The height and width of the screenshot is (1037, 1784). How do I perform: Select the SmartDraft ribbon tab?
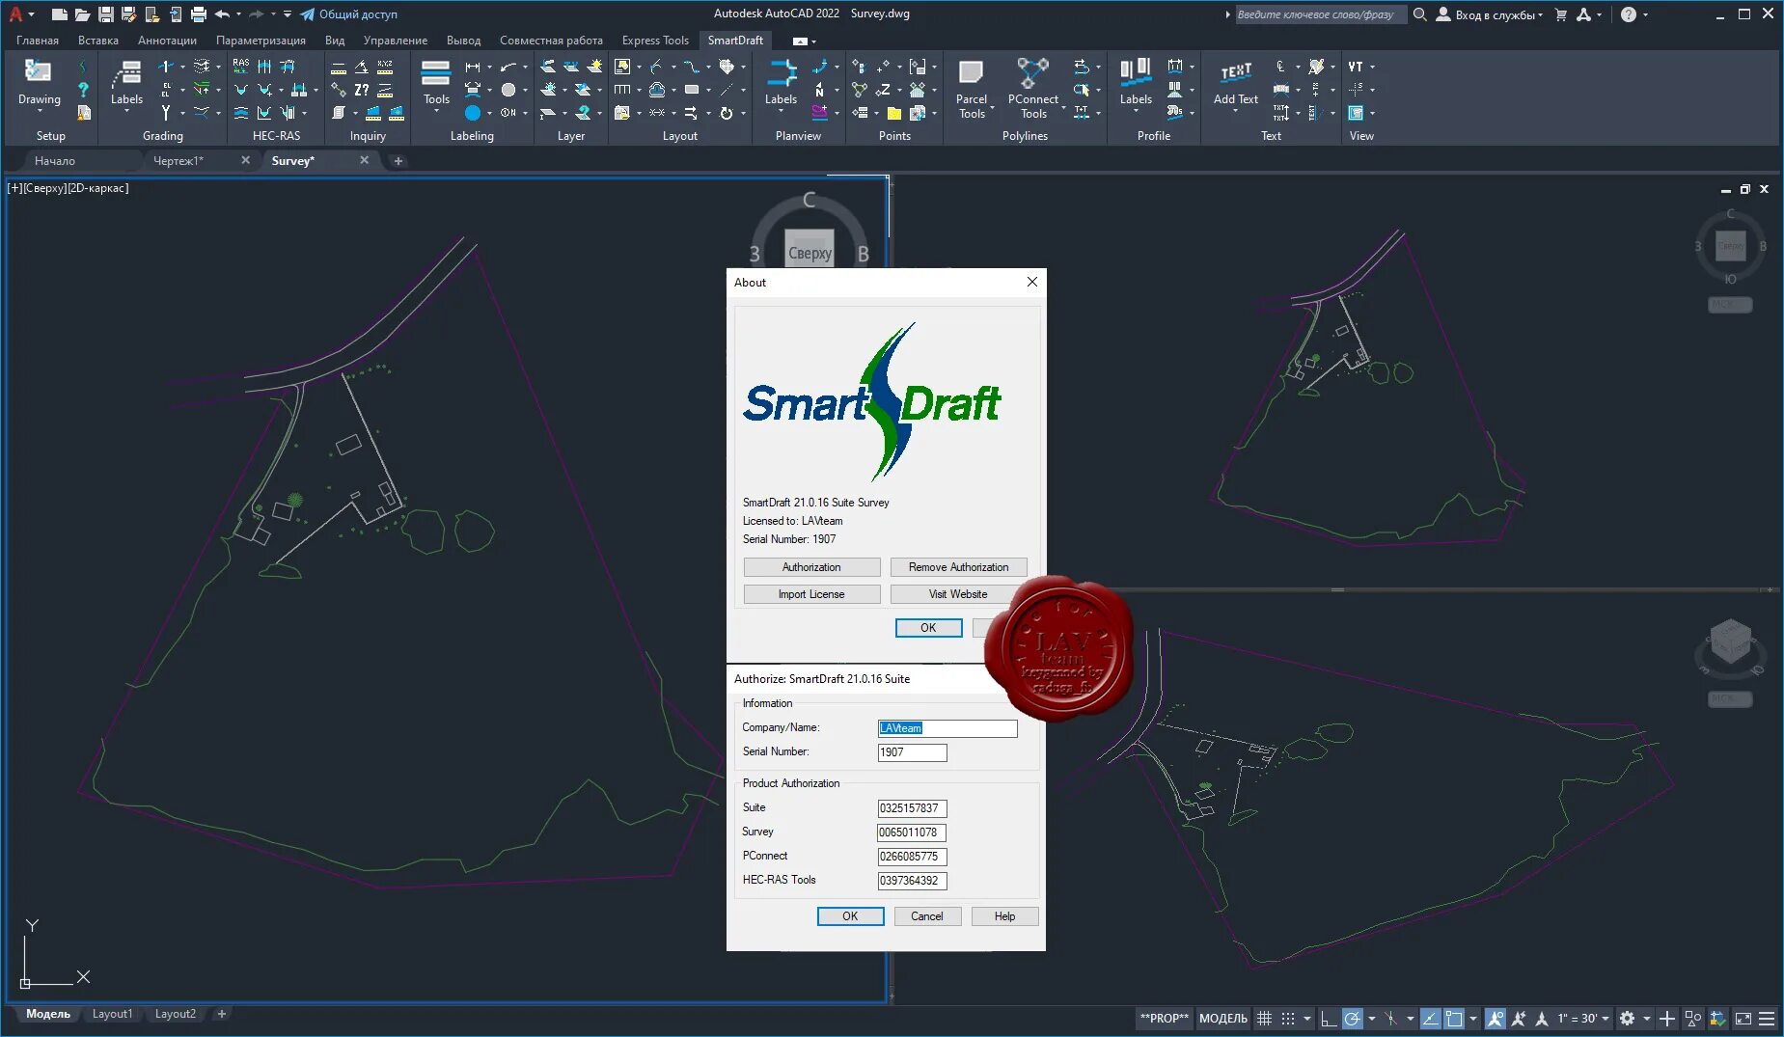pos(735,41)
